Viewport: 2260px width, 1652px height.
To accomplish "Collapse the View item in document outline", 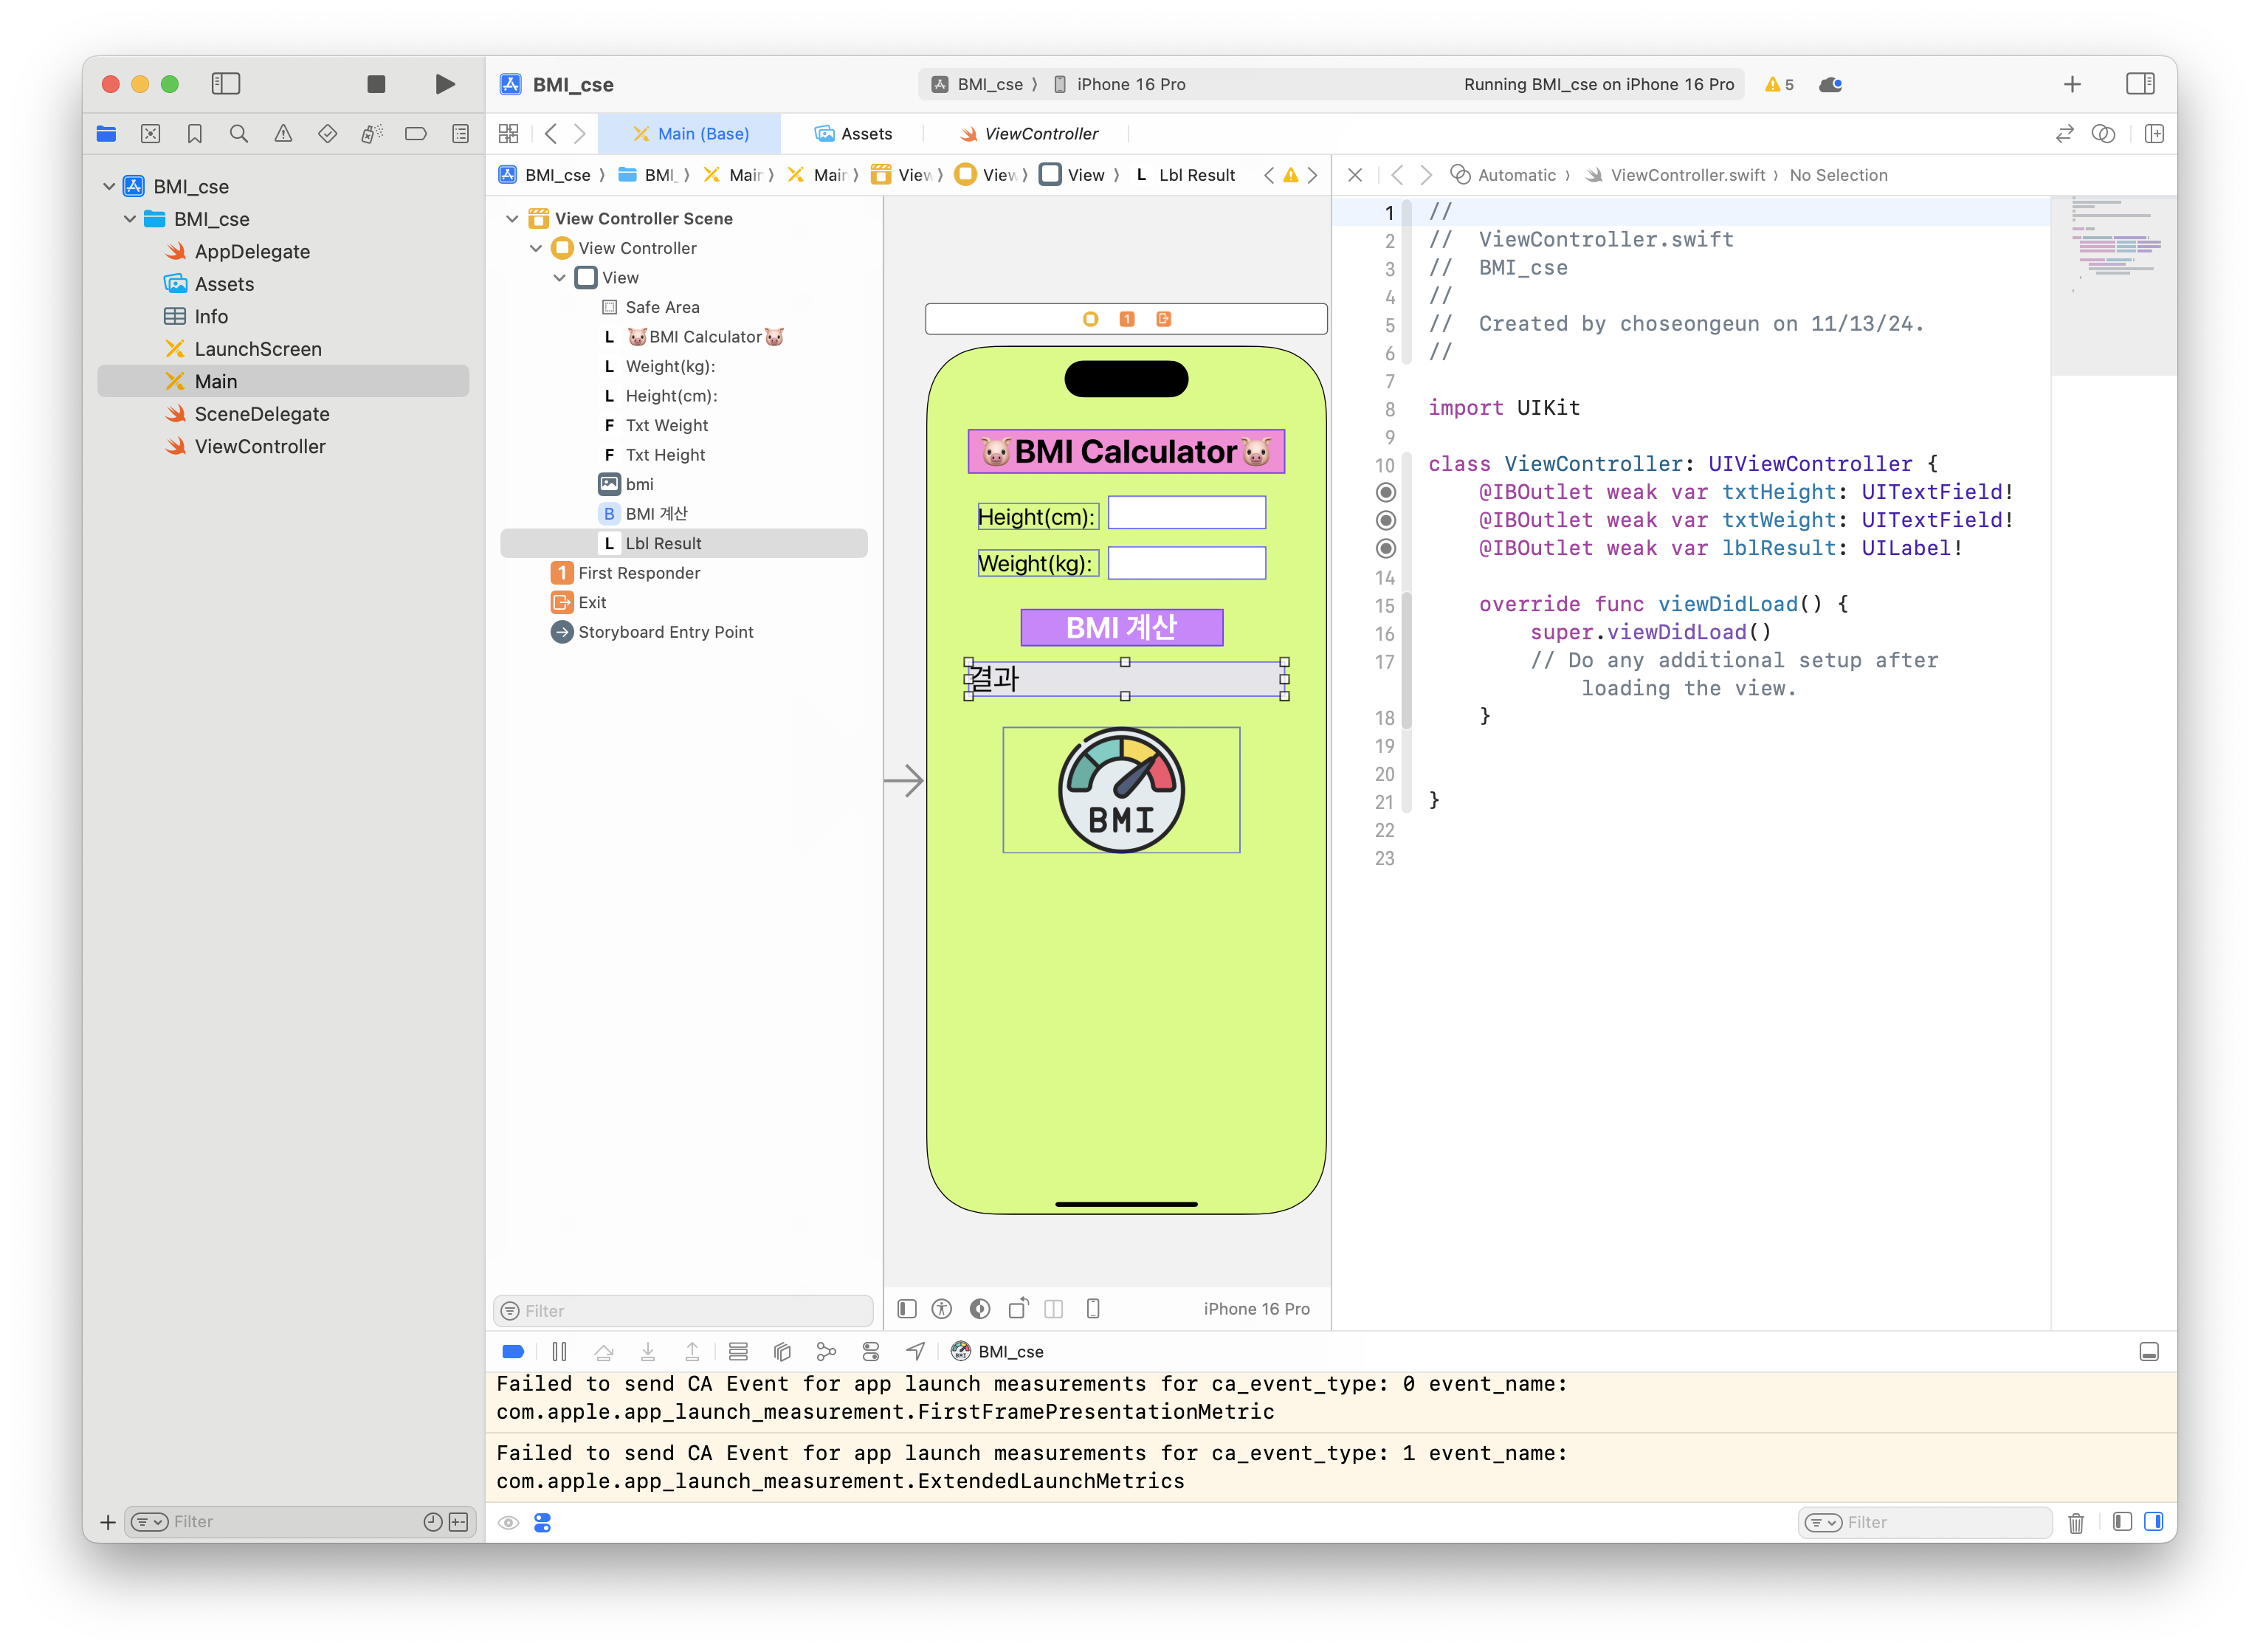I will (x=559, y=278).
